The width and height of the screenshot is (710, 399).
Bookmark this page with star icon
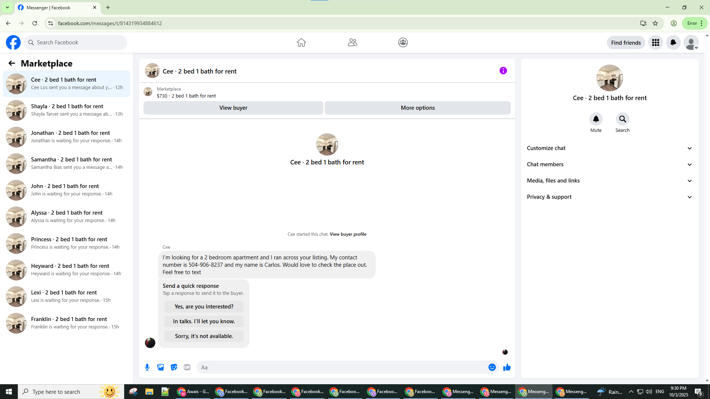tap(655, 23)
